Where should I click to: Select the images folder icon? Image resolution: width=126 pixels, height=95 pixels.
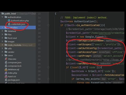point(6,41)
